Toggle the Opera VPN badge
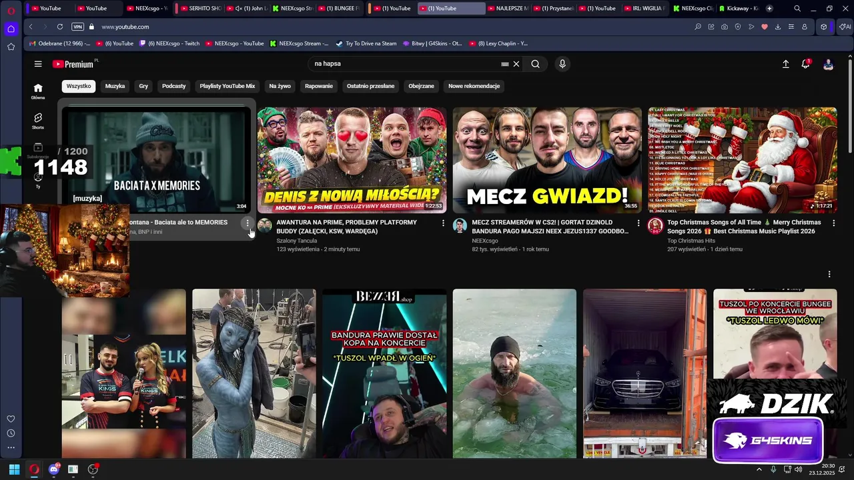The image size is (854, 480). coord(77,27)
